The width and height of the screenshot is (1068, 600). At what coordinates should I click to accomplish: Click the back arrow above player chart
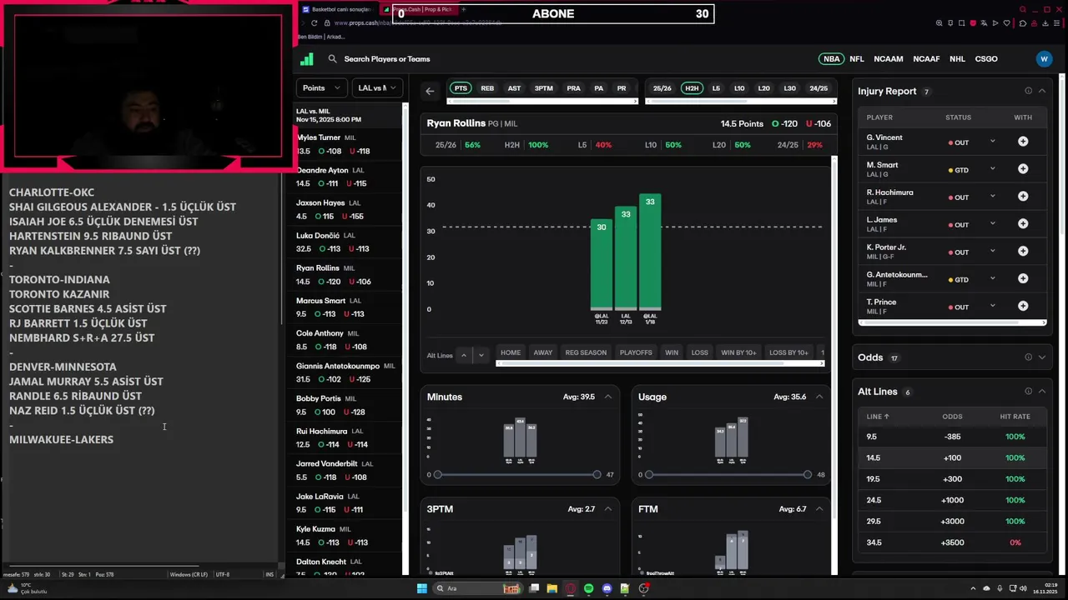click(430, 92)
